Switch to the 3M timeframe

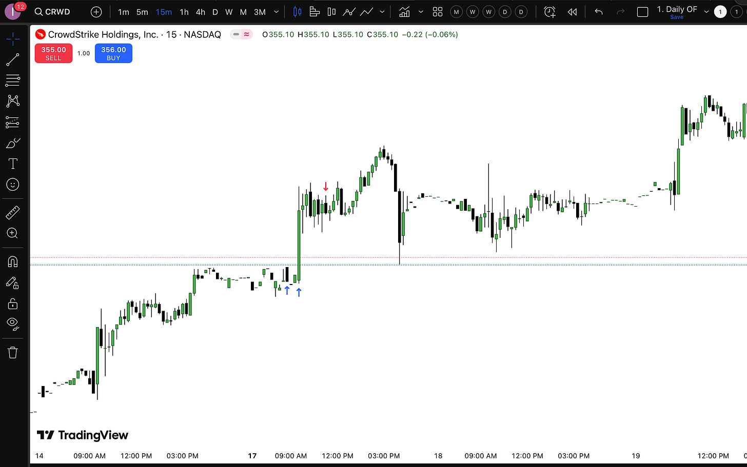click(260, 12)
